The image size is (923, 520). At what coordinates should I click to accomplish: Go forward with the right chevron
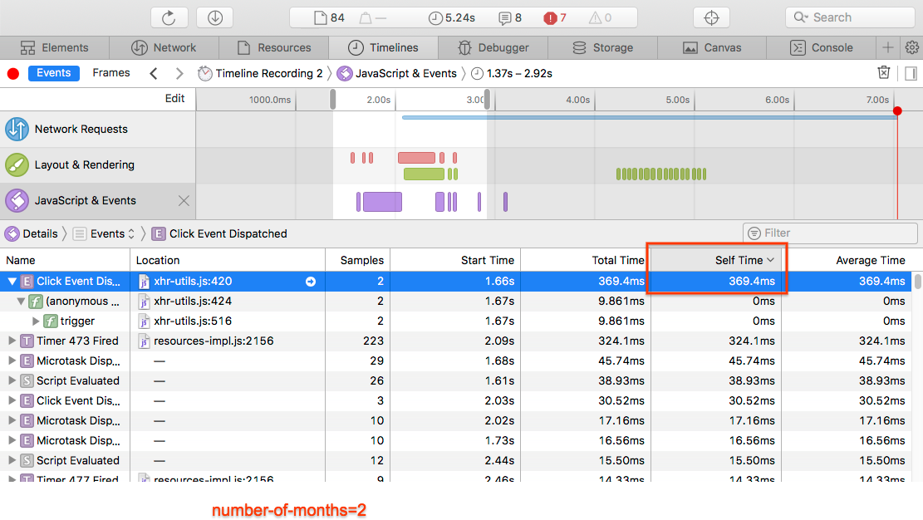[179, 74]
